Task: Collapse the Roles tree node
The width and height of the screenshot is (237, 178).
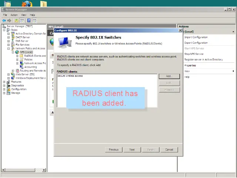Action: (x=4, y=30)
